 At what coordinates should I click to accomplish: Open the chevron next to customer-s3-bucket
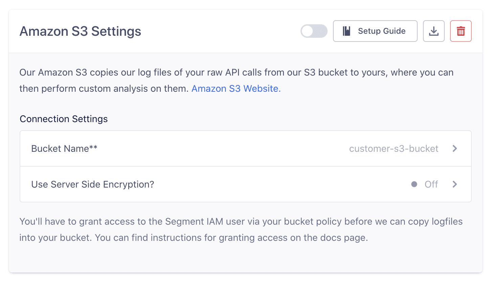click(455, 148)
